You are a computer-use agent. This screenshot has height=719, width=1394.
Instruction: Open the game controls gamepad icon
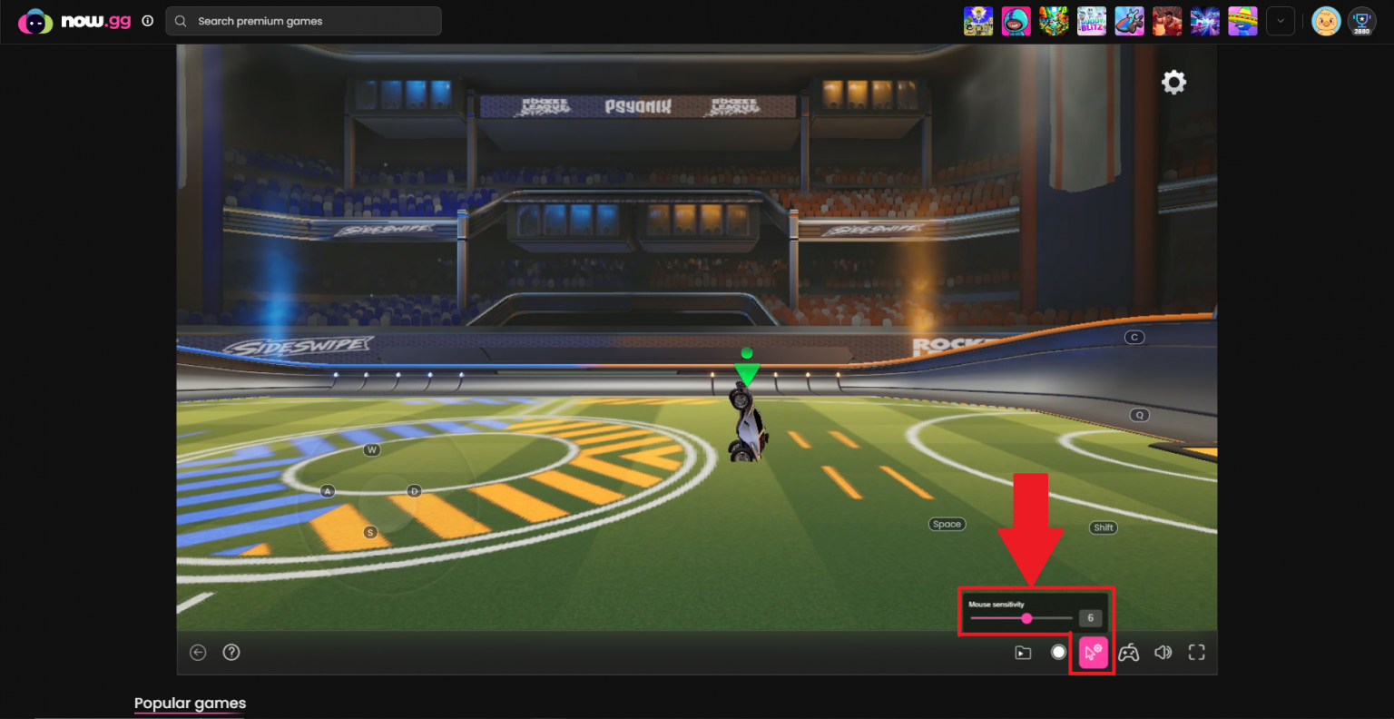click(x=1128, y=653)
